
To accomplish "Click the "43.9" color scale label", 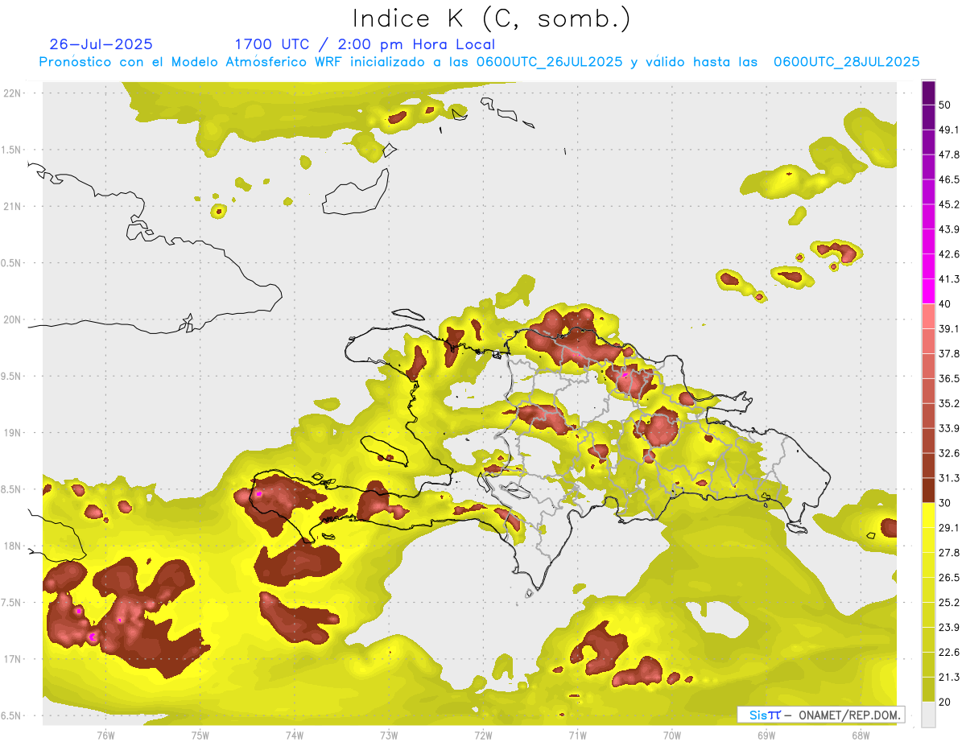I will tap(949, 229).
